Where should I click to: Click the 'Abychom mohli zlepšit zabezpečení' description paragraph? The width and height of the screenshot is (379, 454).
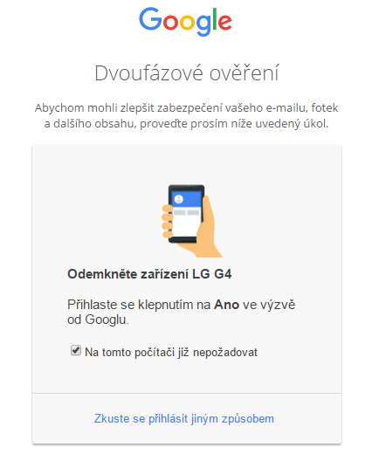(x=187, y=116)
